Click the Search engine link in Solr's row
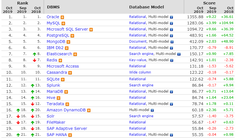 (x=141, y=116)
